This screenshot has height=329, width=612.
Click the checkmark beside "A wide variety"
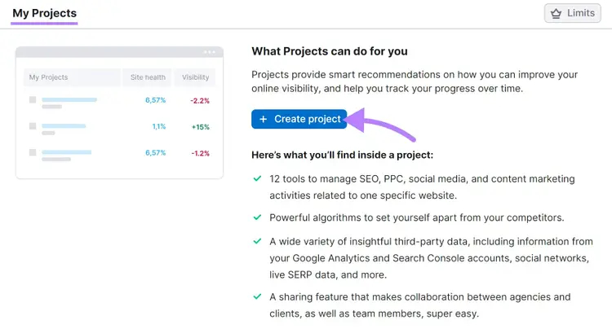257,241
